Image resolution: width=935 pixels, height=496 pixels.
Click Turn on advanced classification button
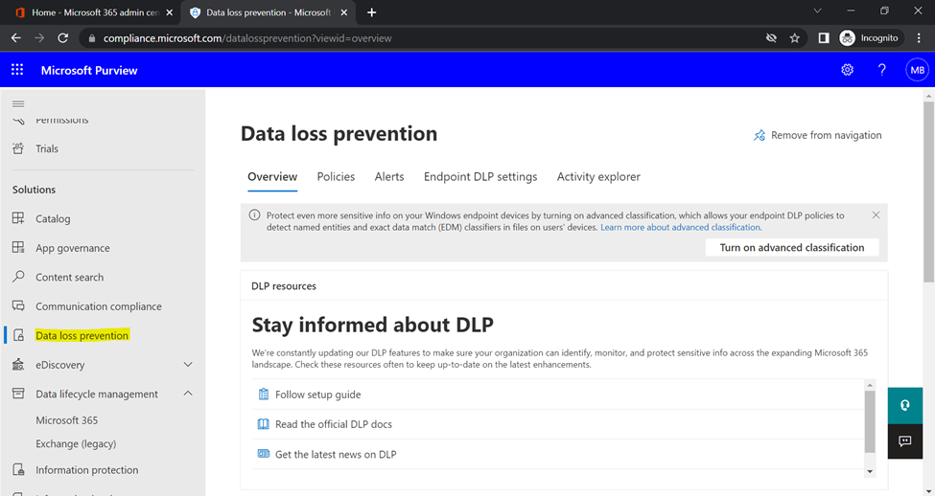click(792, 248)
